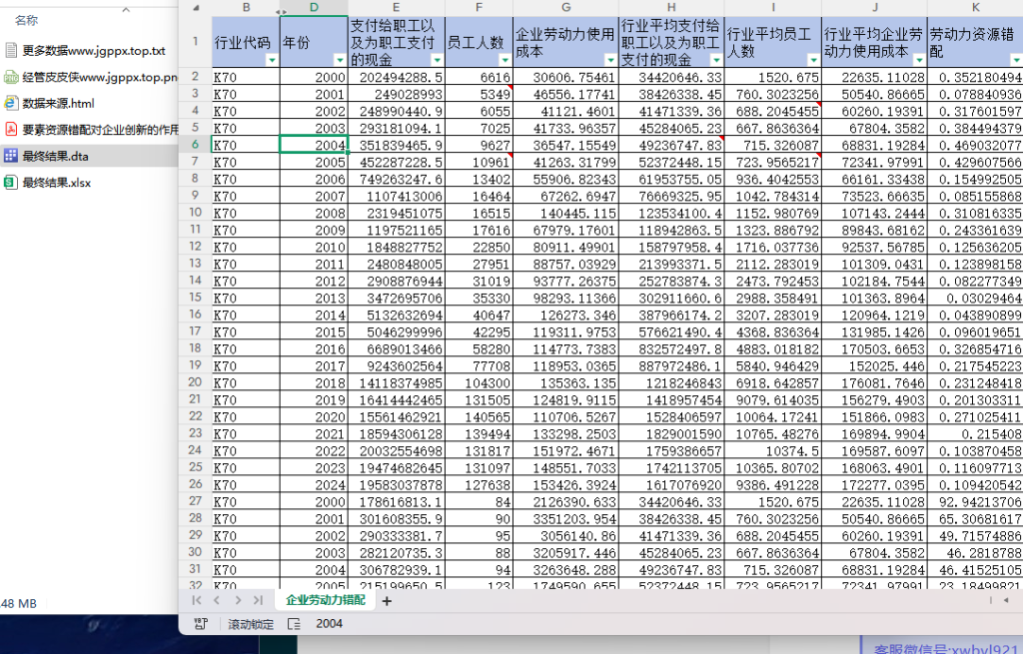The height and width of the screenshot is (654, 1023).
Task: Click the 2004 value in the status bar
Action: point(329,623)
